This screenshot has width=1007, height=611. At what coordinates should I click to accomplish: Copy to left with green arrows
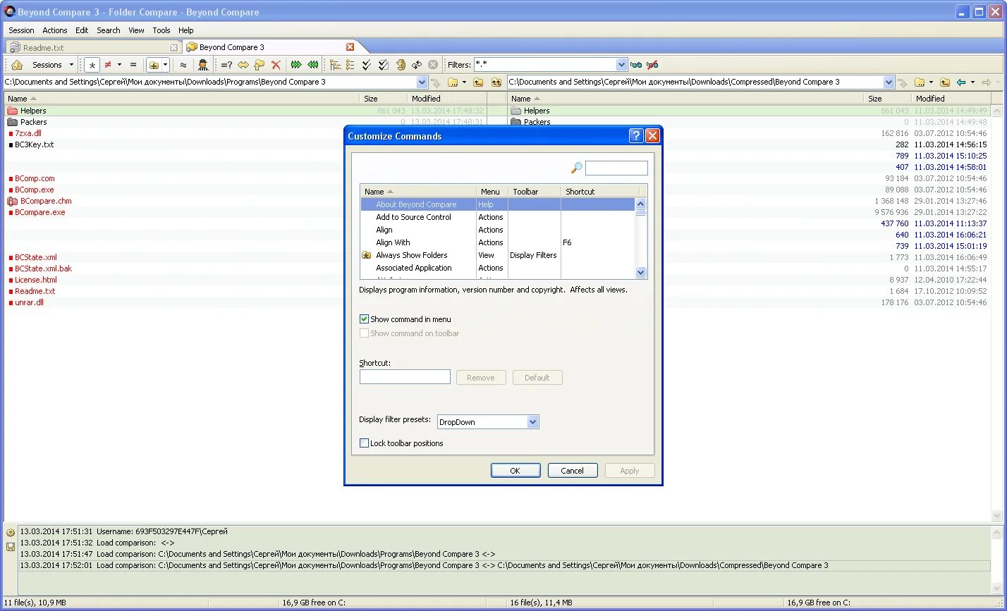313,65
